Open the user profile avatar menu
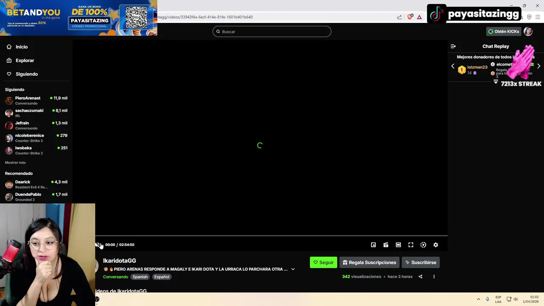This screenshot has width=544, height=306. (528, 31)
